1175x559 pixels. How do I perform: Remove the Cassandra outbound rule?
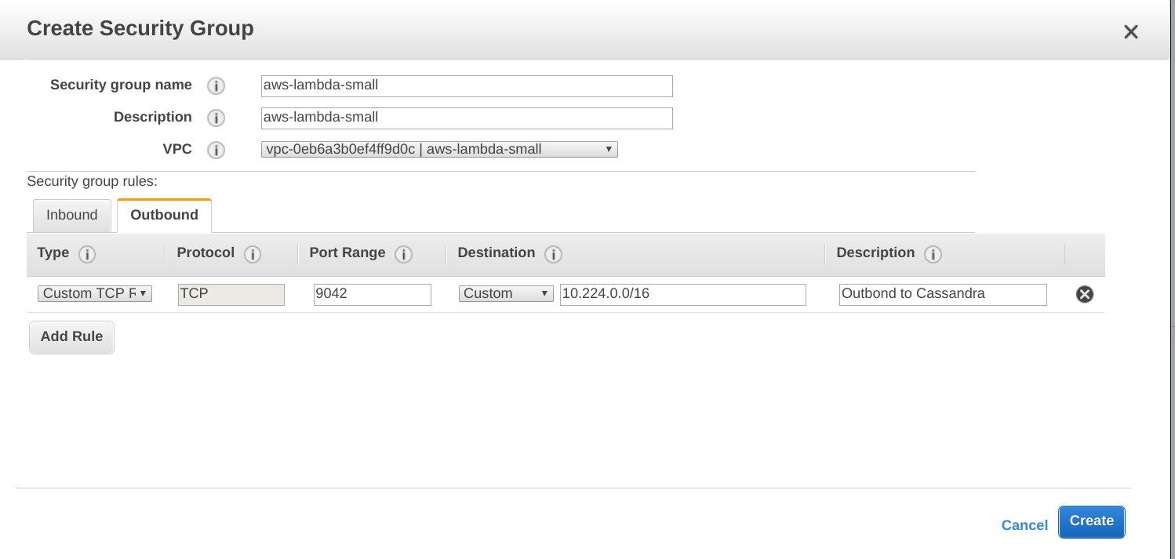click(x=1085, y=294)
